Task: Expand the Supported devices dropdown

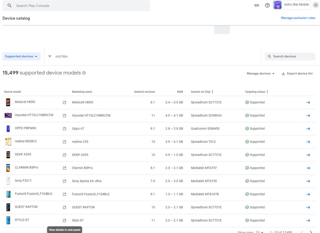Action: point(21,57)
